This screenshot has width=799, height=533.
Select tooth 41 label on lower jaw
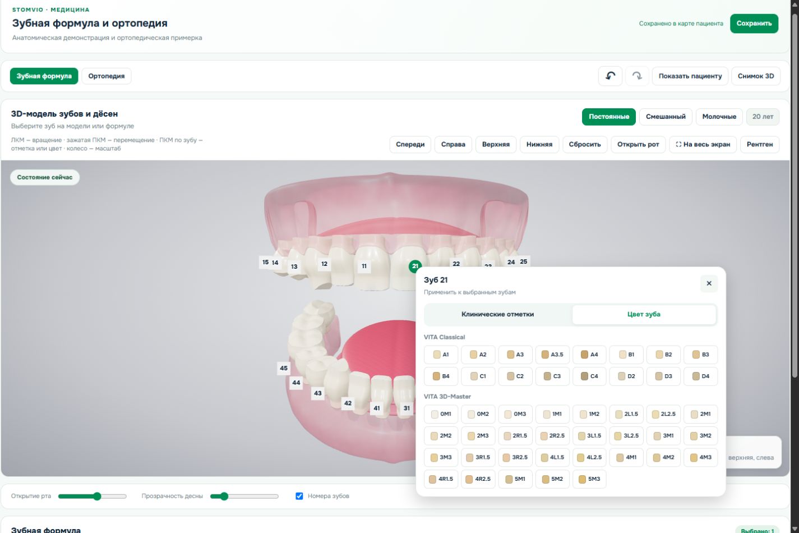click(377, 408)
